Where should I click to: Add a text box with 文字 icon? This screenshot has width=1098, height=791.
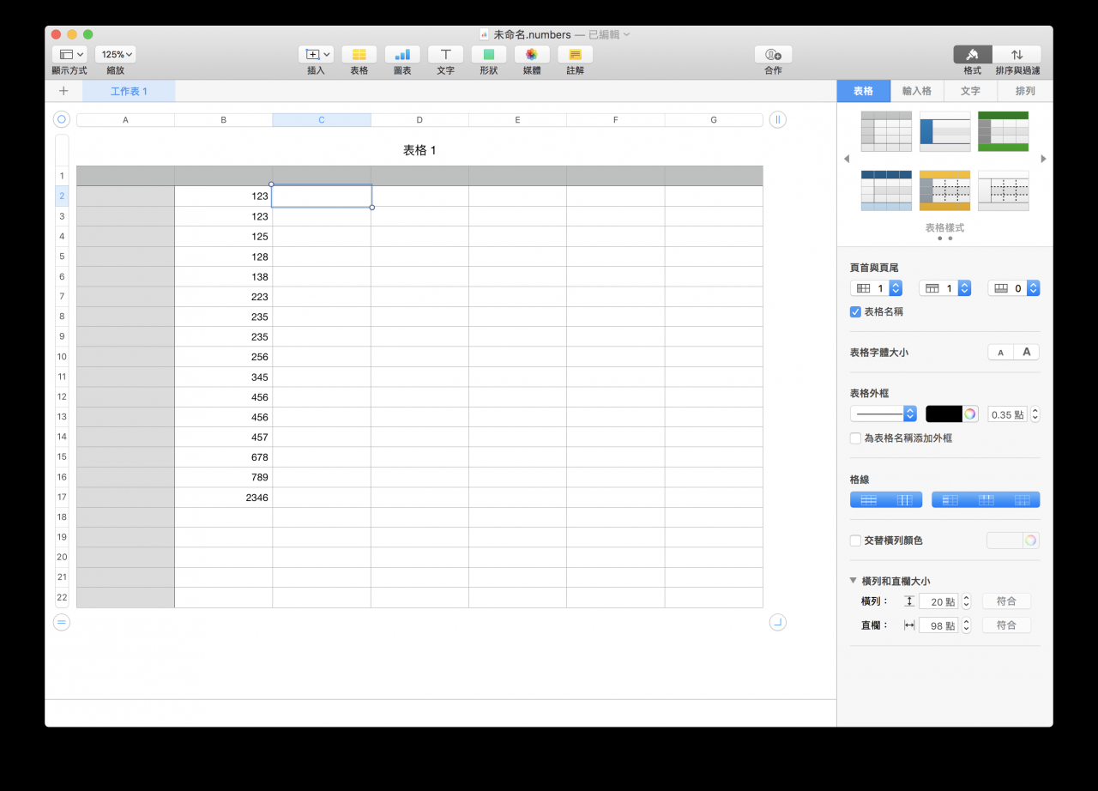tap(445, 54)
